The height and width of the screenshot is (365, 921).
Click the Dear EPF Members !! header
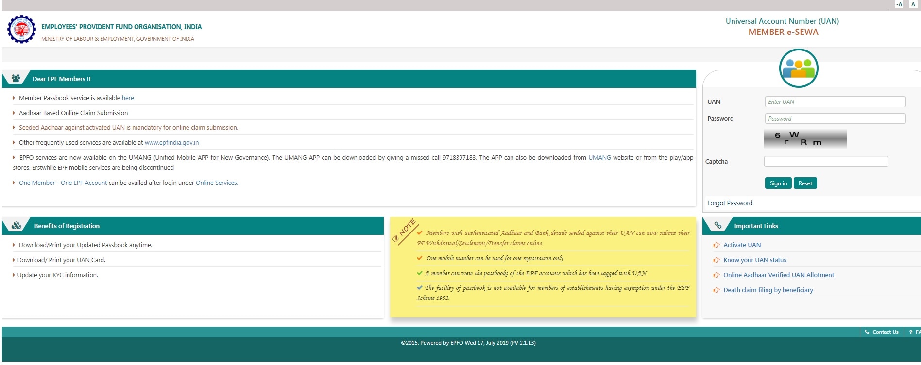349,79
